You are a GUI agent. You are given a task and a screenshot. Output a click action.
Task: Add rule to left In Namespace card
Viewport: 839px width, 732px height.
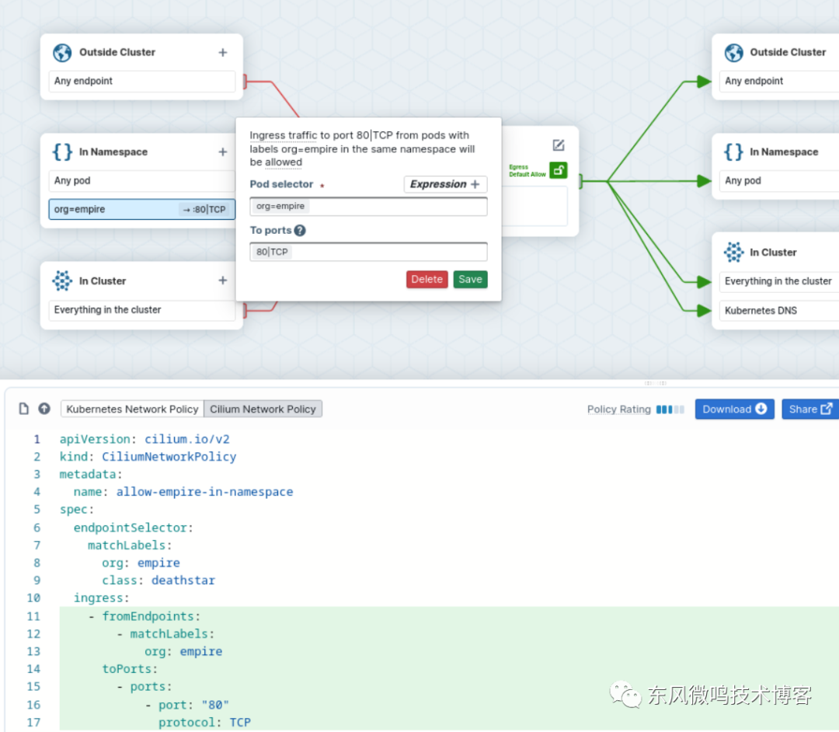[x=223, y=152]
